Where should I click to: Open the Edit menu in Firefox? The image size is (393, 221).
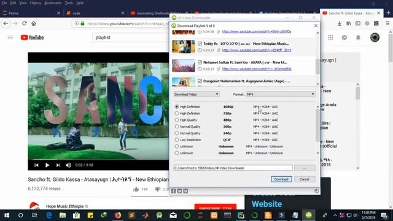coord(13,3)
